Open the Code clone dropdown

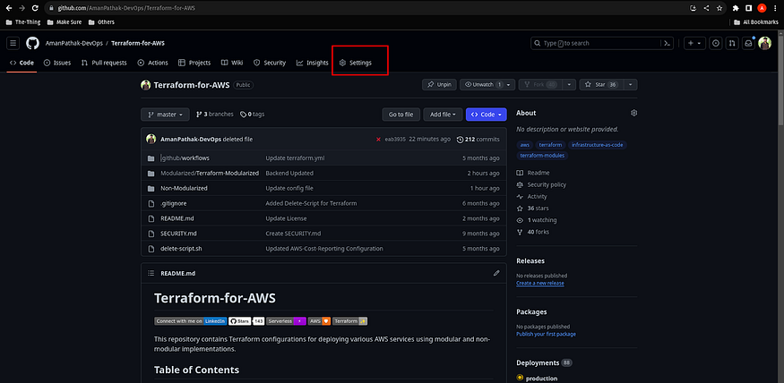(486, 115)
